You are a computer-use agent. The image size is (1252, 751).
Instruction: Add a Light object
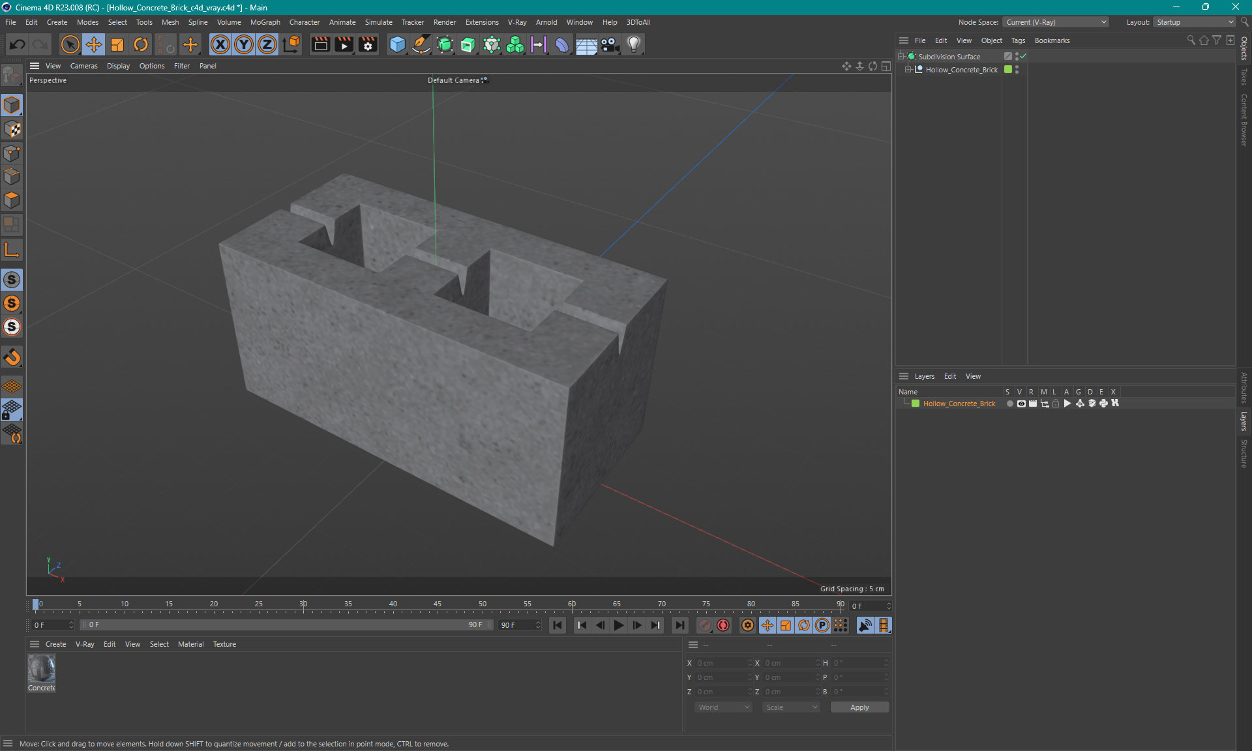pos(634,44)
